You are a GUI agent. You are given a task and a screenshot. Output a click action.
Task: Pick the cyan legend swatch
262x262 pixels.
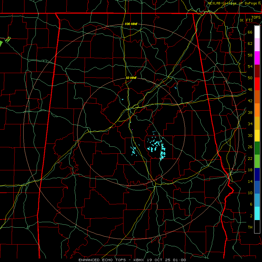[257, 213]
